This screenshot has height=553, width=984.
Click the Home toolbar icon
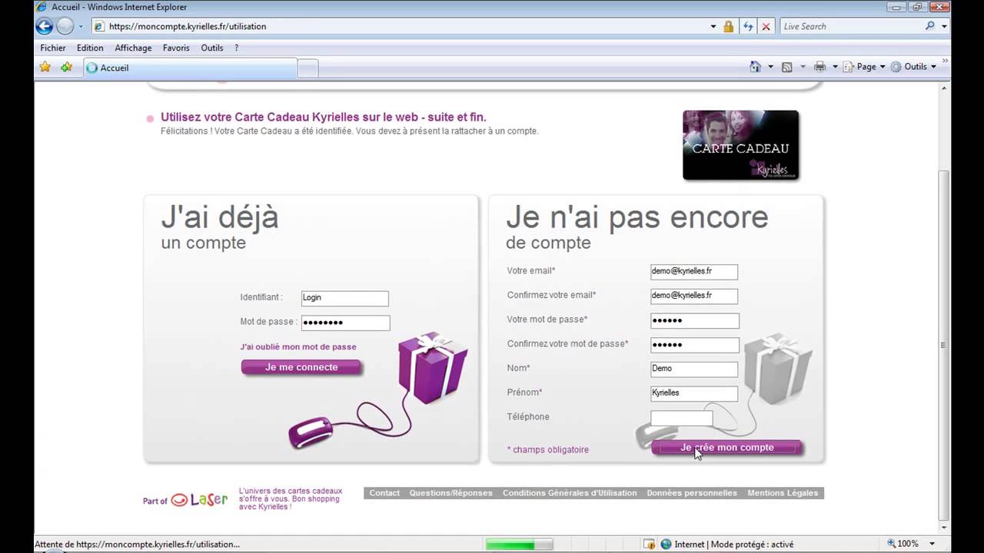pyautogui.click(x=756, y=67)
